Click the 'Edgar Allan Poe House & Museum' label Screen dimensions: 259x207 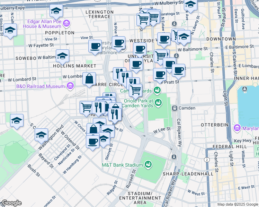click(x=42, y=24)
